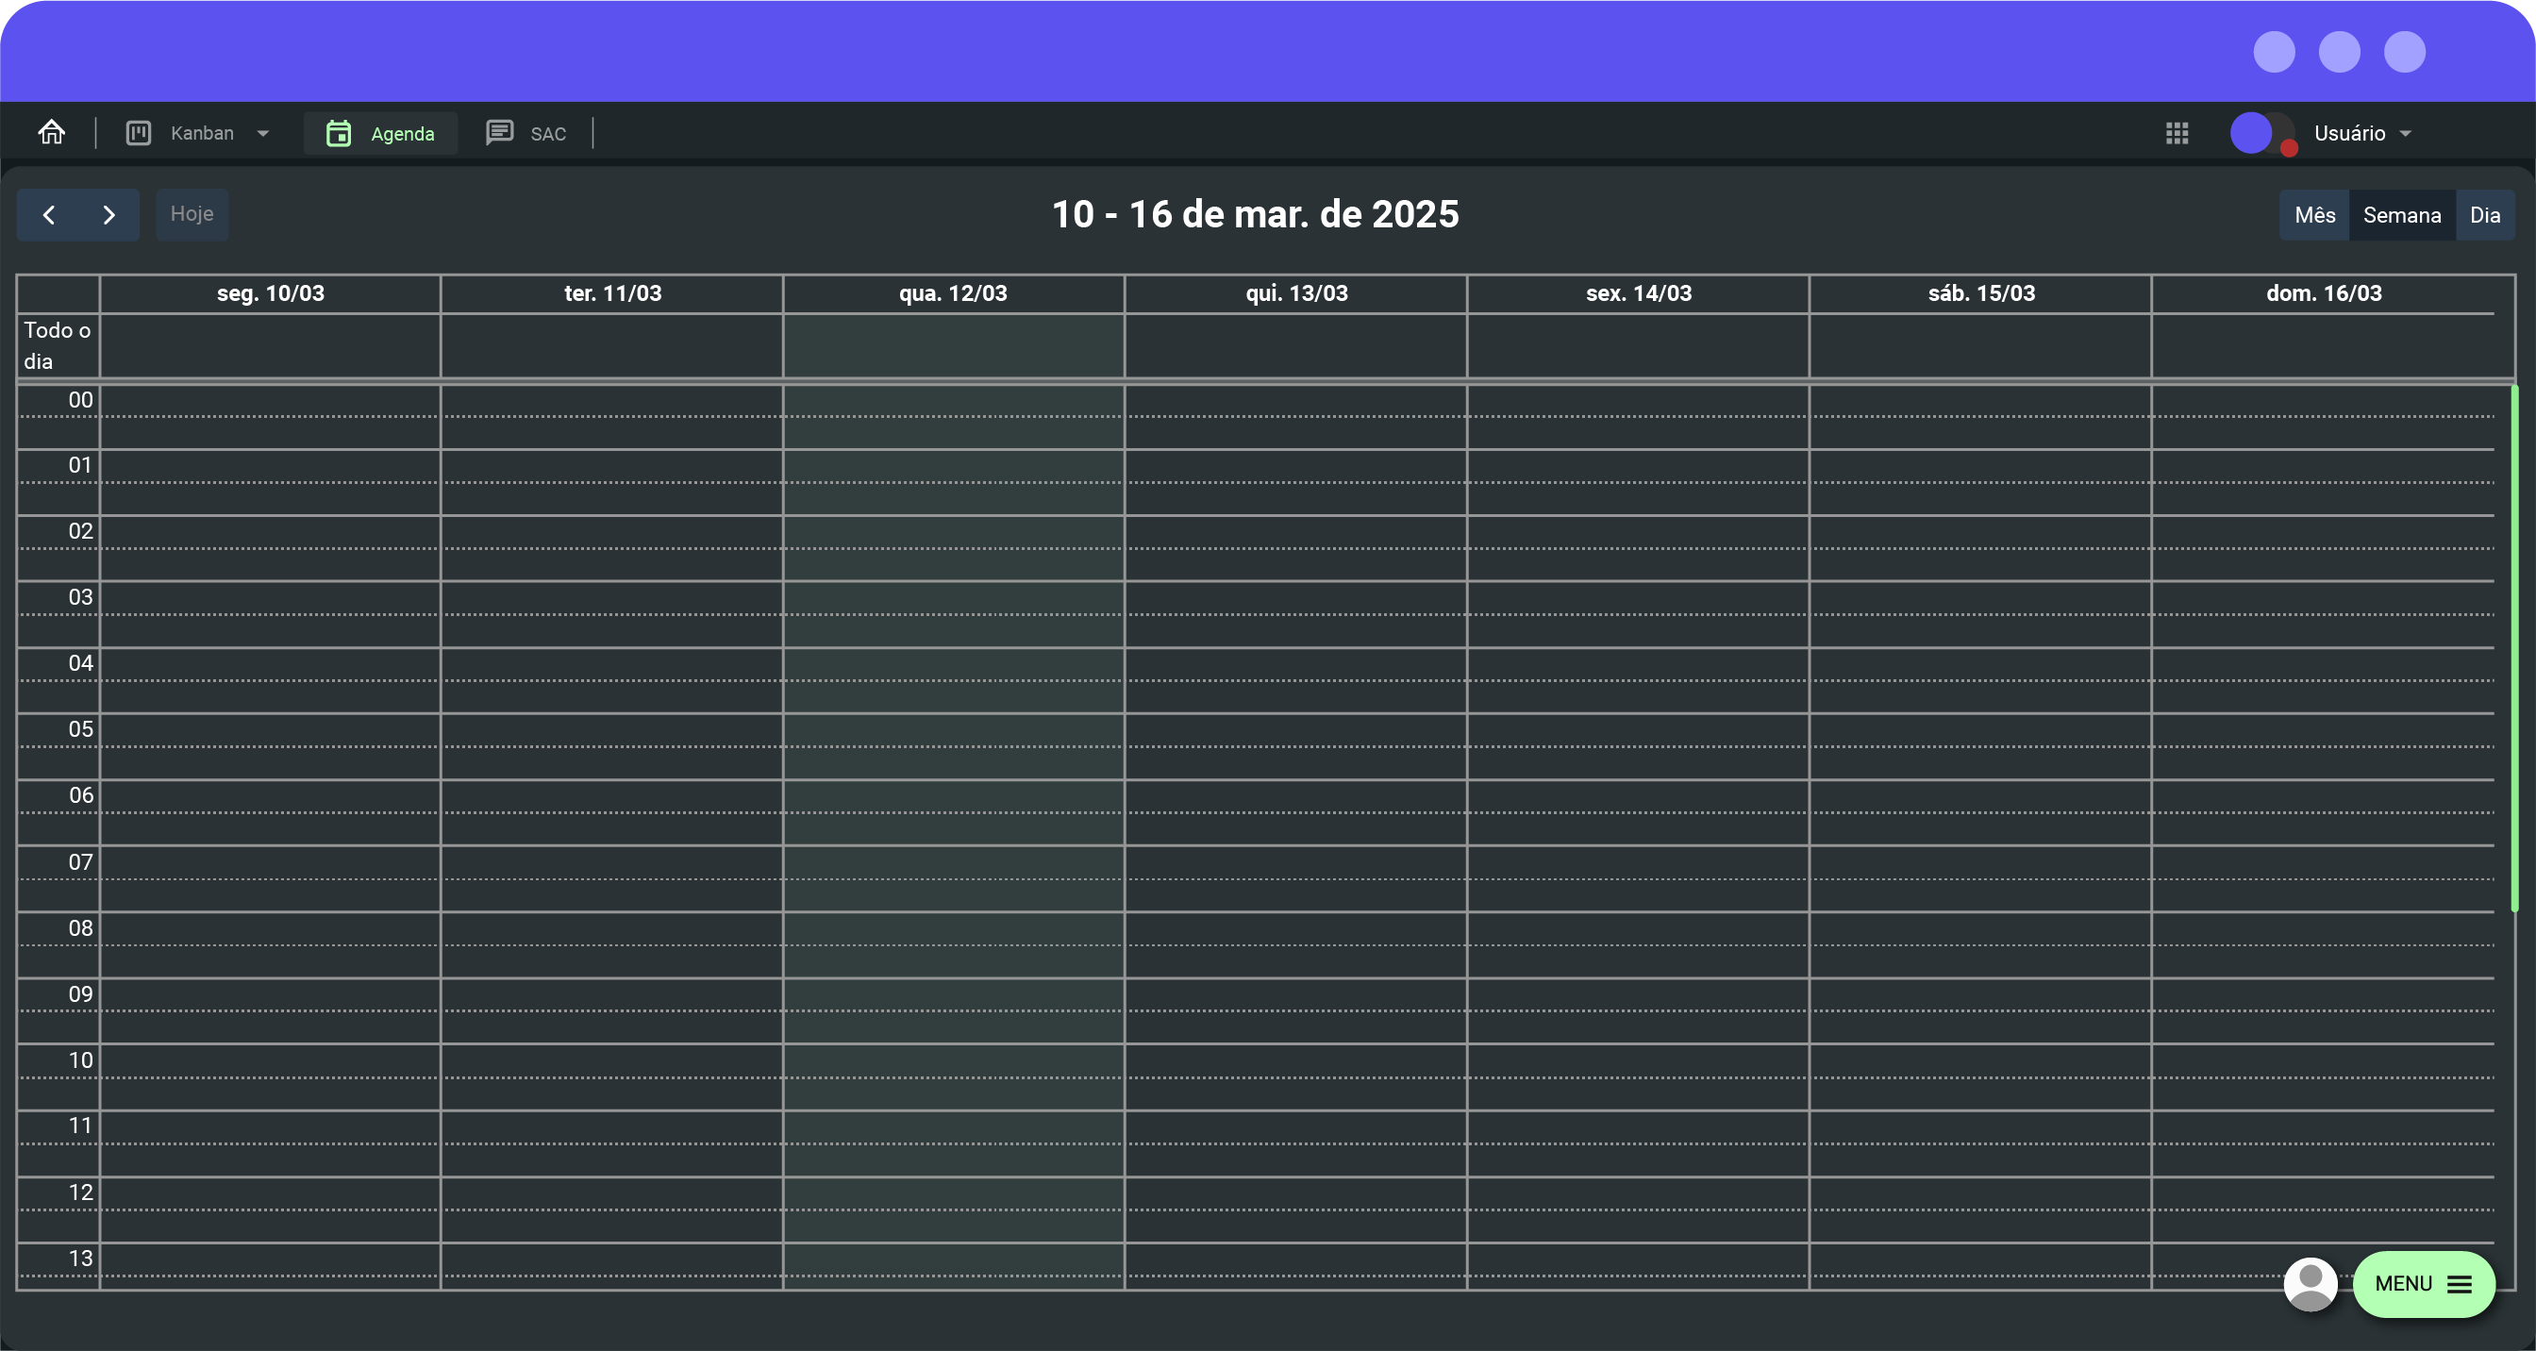This screenshot has height=1351, width=2536.
Task: Click the seg. 10/03 column header
Action: 270,293
